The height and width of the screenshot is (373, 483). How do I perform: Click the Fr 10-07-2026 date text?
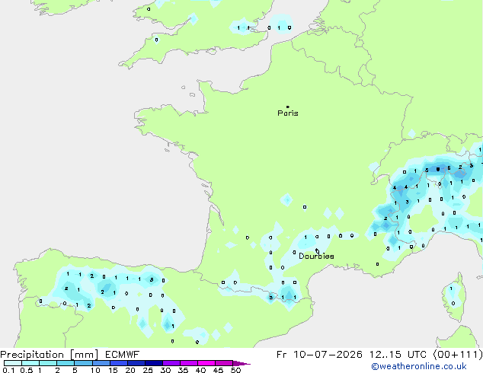(x=319, y=355)
